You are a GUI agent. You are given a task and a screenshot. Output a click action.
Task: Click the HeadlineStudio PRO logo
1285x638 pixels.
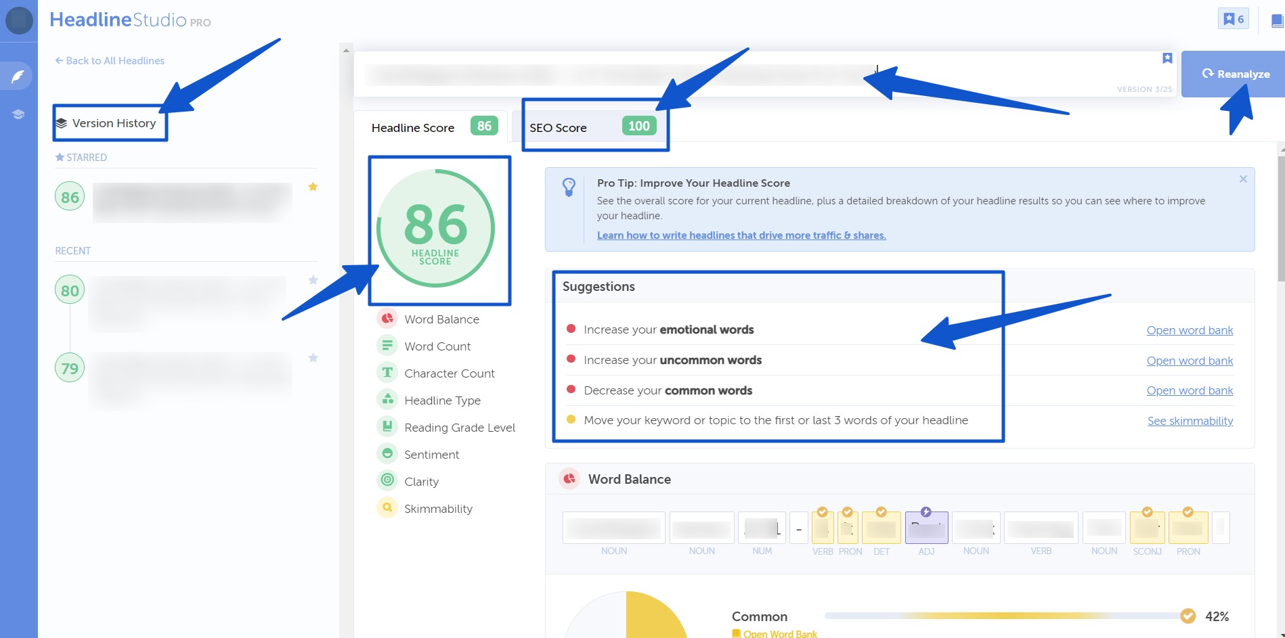tap(130, 20)
